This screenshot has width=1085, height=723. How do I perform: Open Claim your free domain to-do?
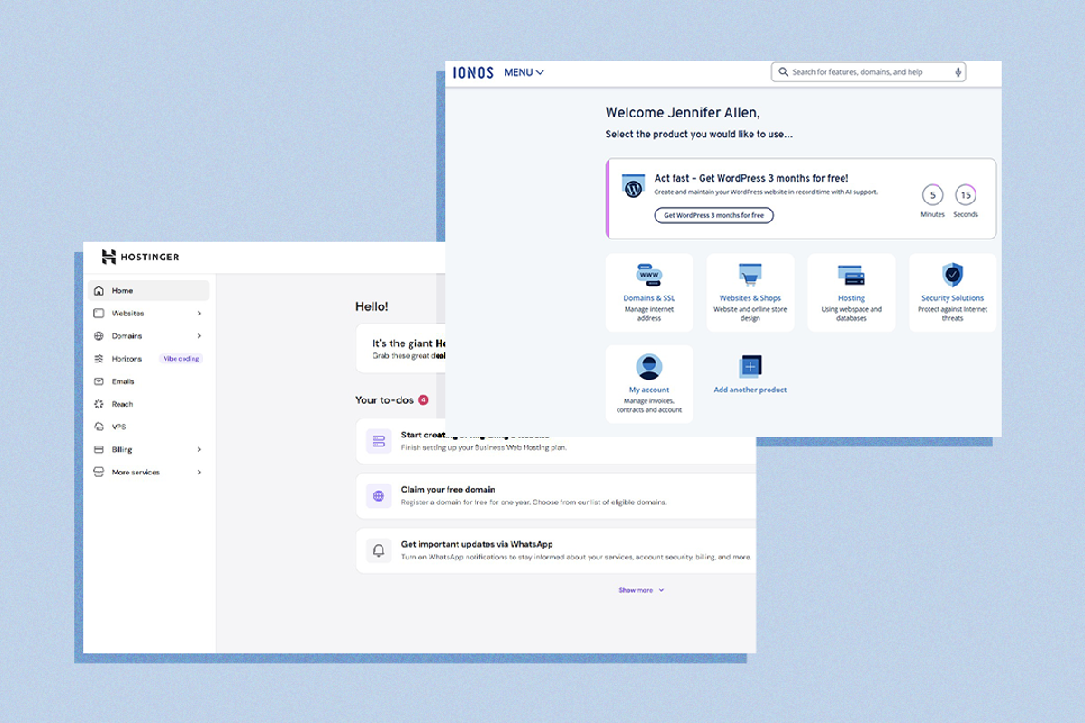[x=556, y=495]
